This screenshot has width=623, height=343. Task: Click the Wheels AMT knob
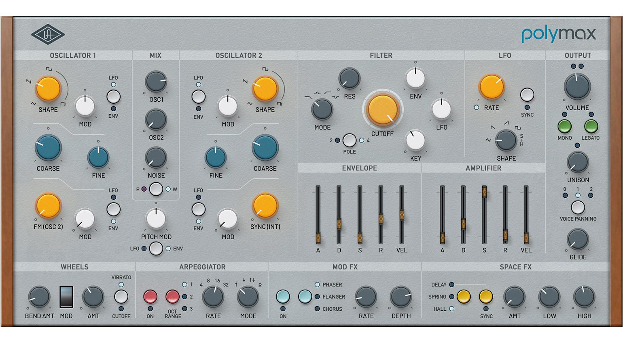click(x=93, y=297)
